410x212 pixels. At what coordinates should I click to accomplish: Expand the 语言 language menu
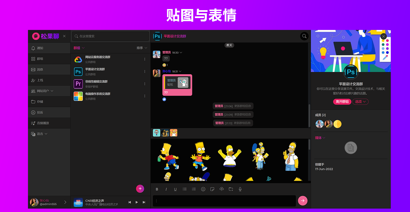click(49, 134)
